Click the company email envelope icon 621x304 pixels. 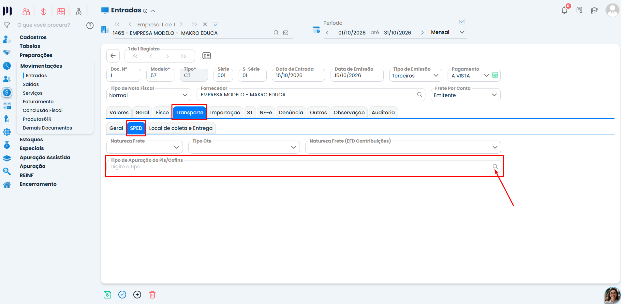(x=286, y=33)
